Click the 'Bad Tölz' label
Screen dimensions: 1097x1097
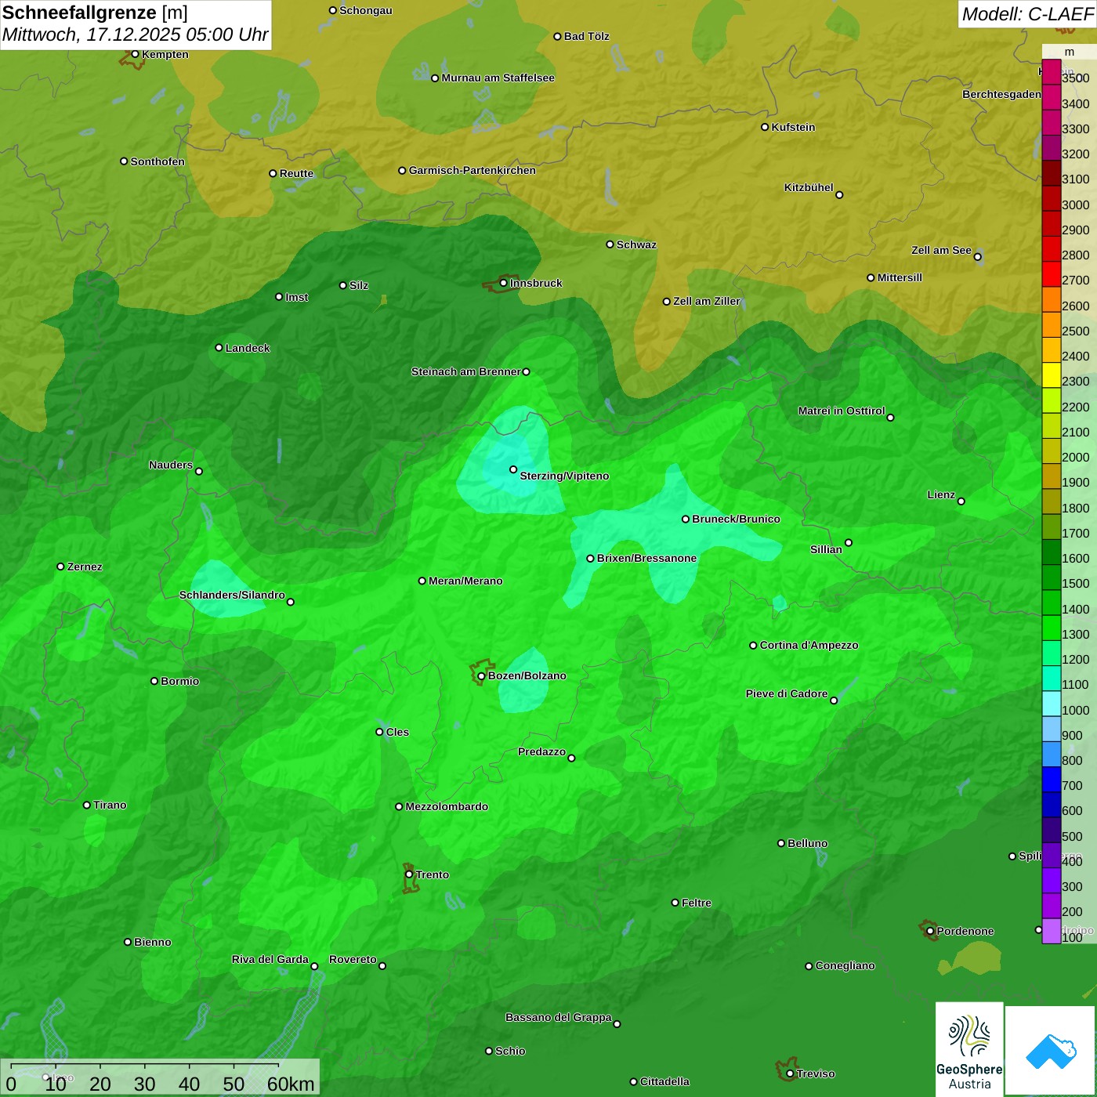tap(587, 36)
